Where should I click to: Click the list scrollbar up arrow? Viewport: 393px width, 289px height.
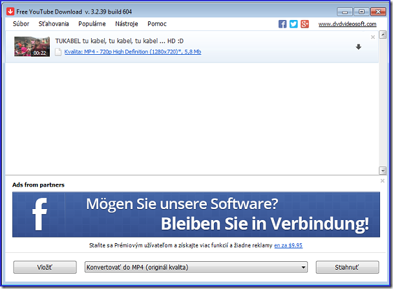[x=383, y=35]
